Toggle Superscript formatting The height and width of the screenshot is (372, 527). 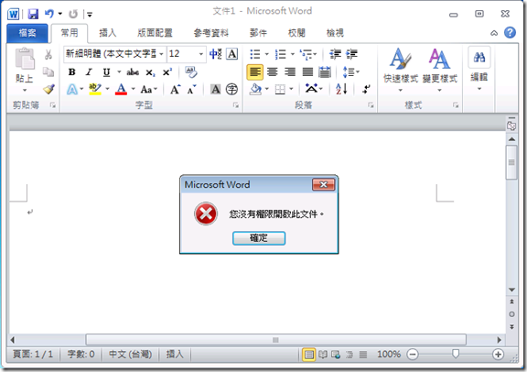167,72
